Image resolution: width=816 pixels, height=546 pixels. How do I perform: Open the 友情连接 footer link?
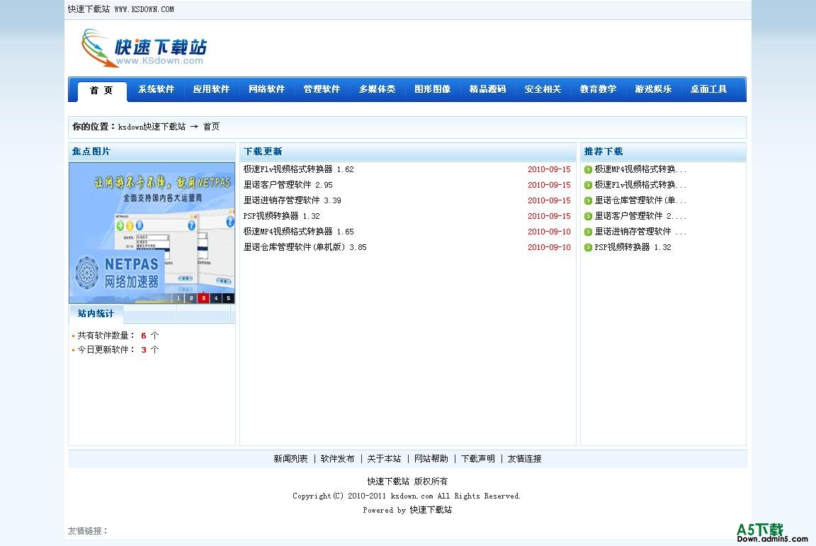524,459
